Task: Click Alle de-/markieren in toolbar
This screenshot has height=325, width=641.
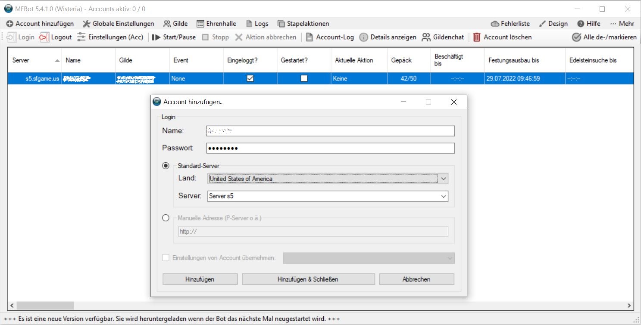Action: point(604,37)
